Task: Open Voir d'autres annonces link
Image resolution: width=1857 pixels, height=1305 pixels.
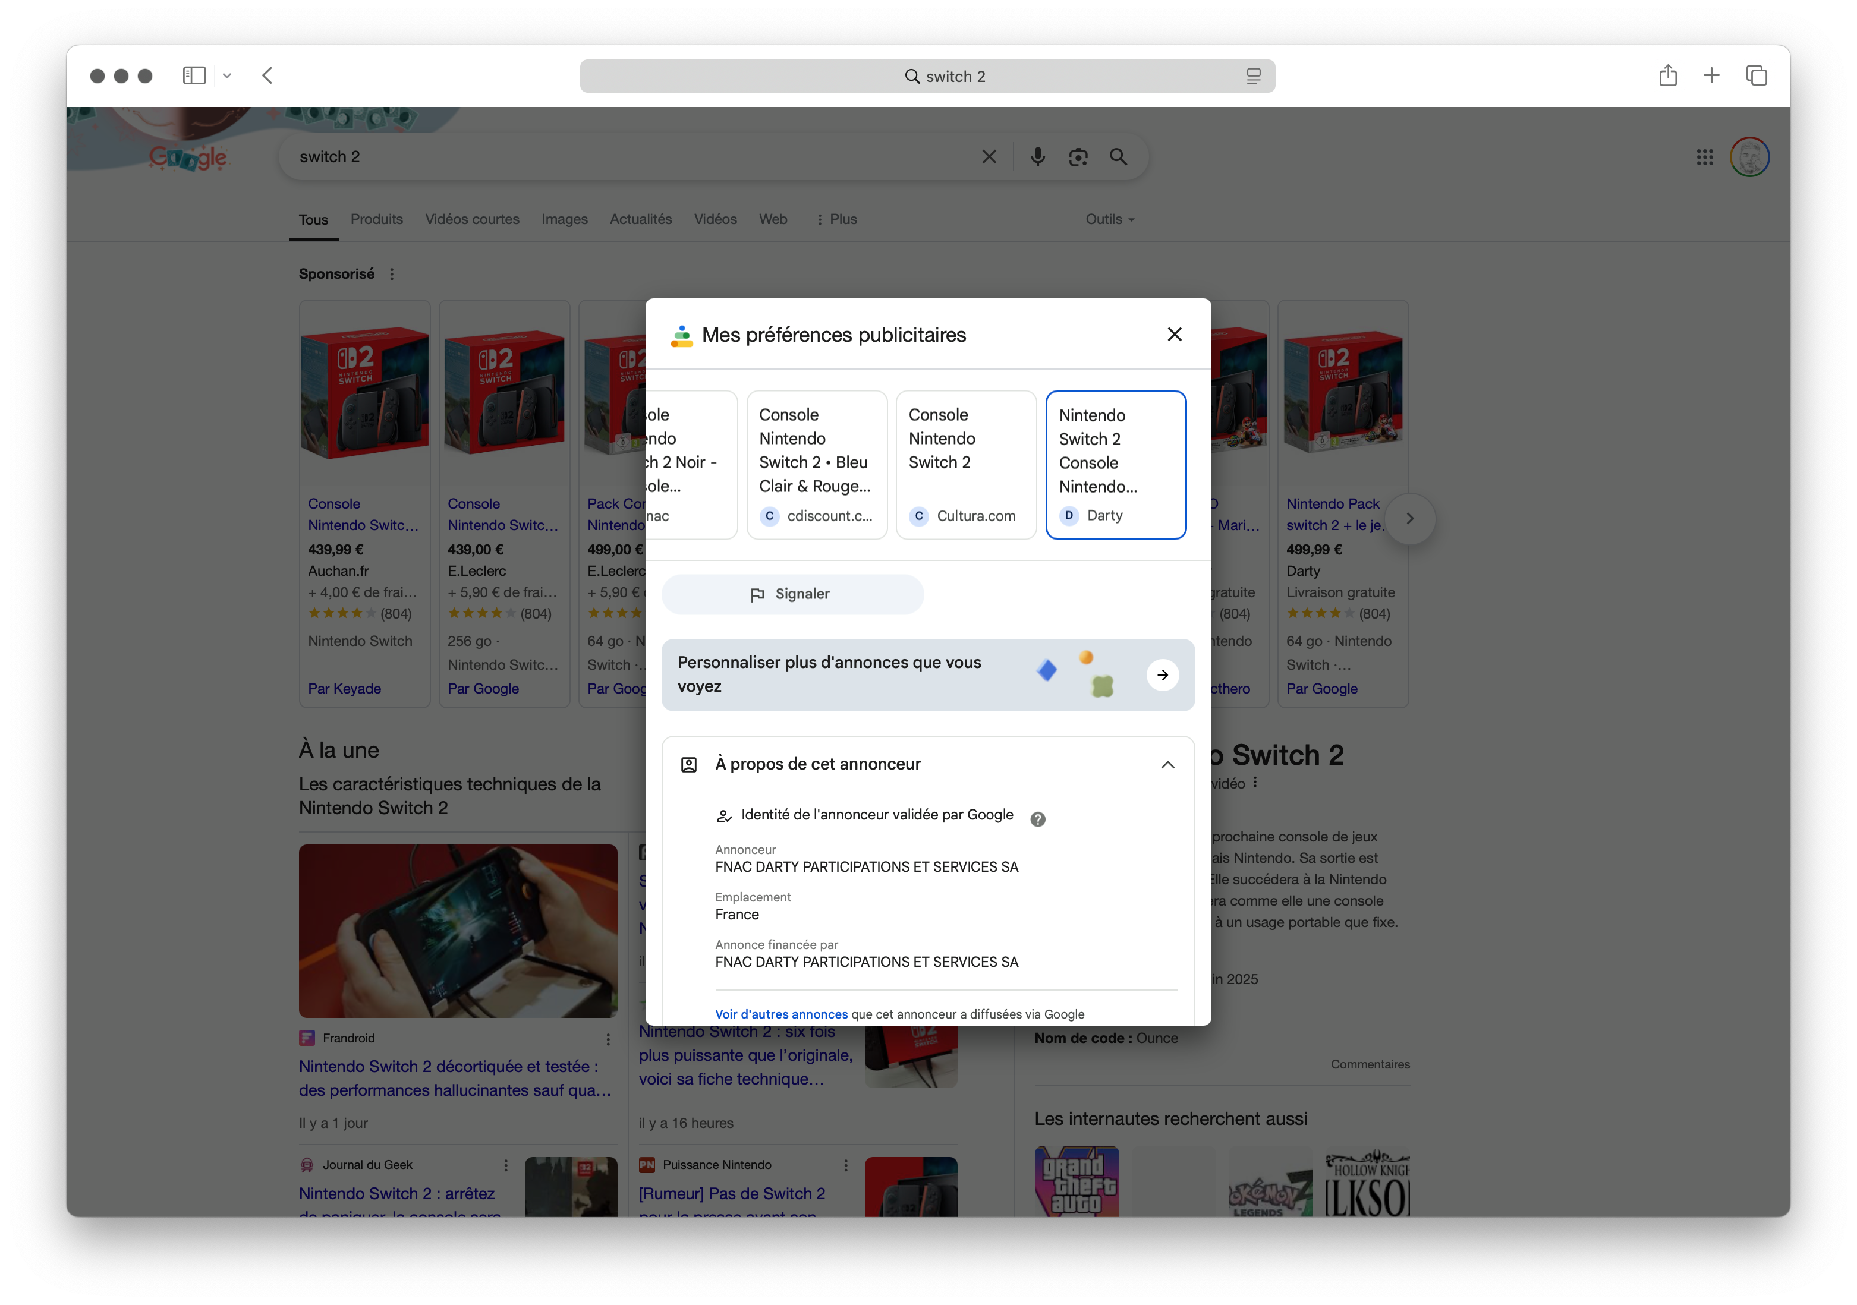Action: point(780,1013)
